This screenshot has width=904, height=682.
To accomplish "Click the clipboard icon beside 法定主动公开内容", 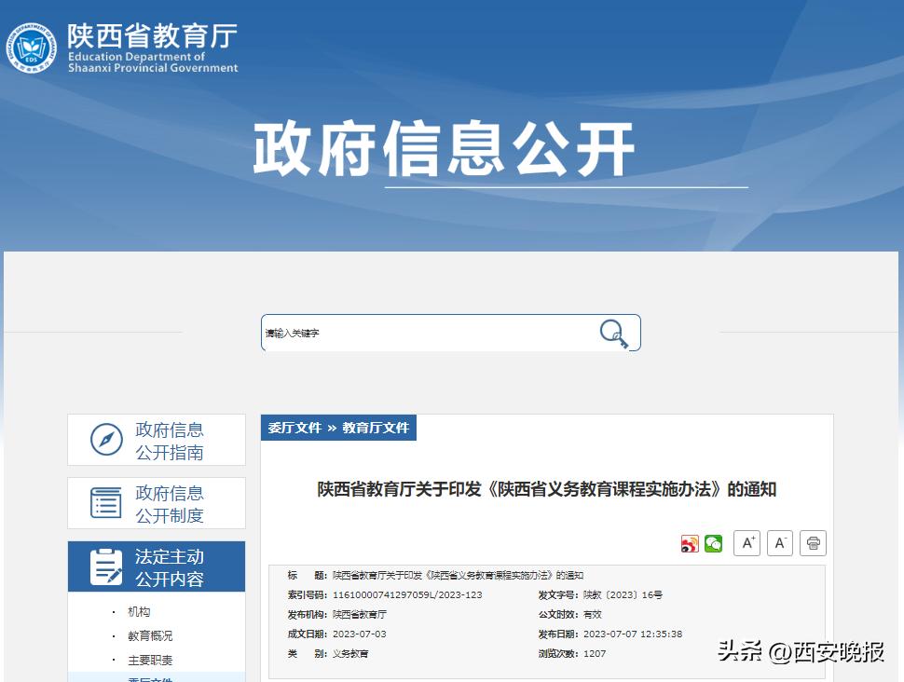I will coord(108,566).
